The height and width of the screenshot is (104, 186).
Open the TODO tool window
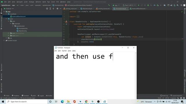pos(6,96)
